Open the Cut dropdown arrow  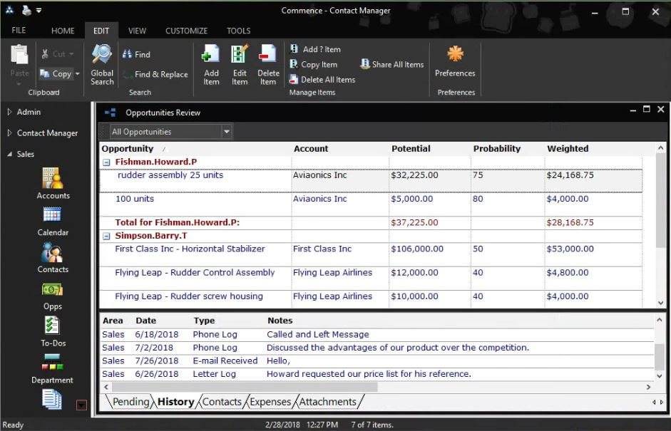click(71, 54)
